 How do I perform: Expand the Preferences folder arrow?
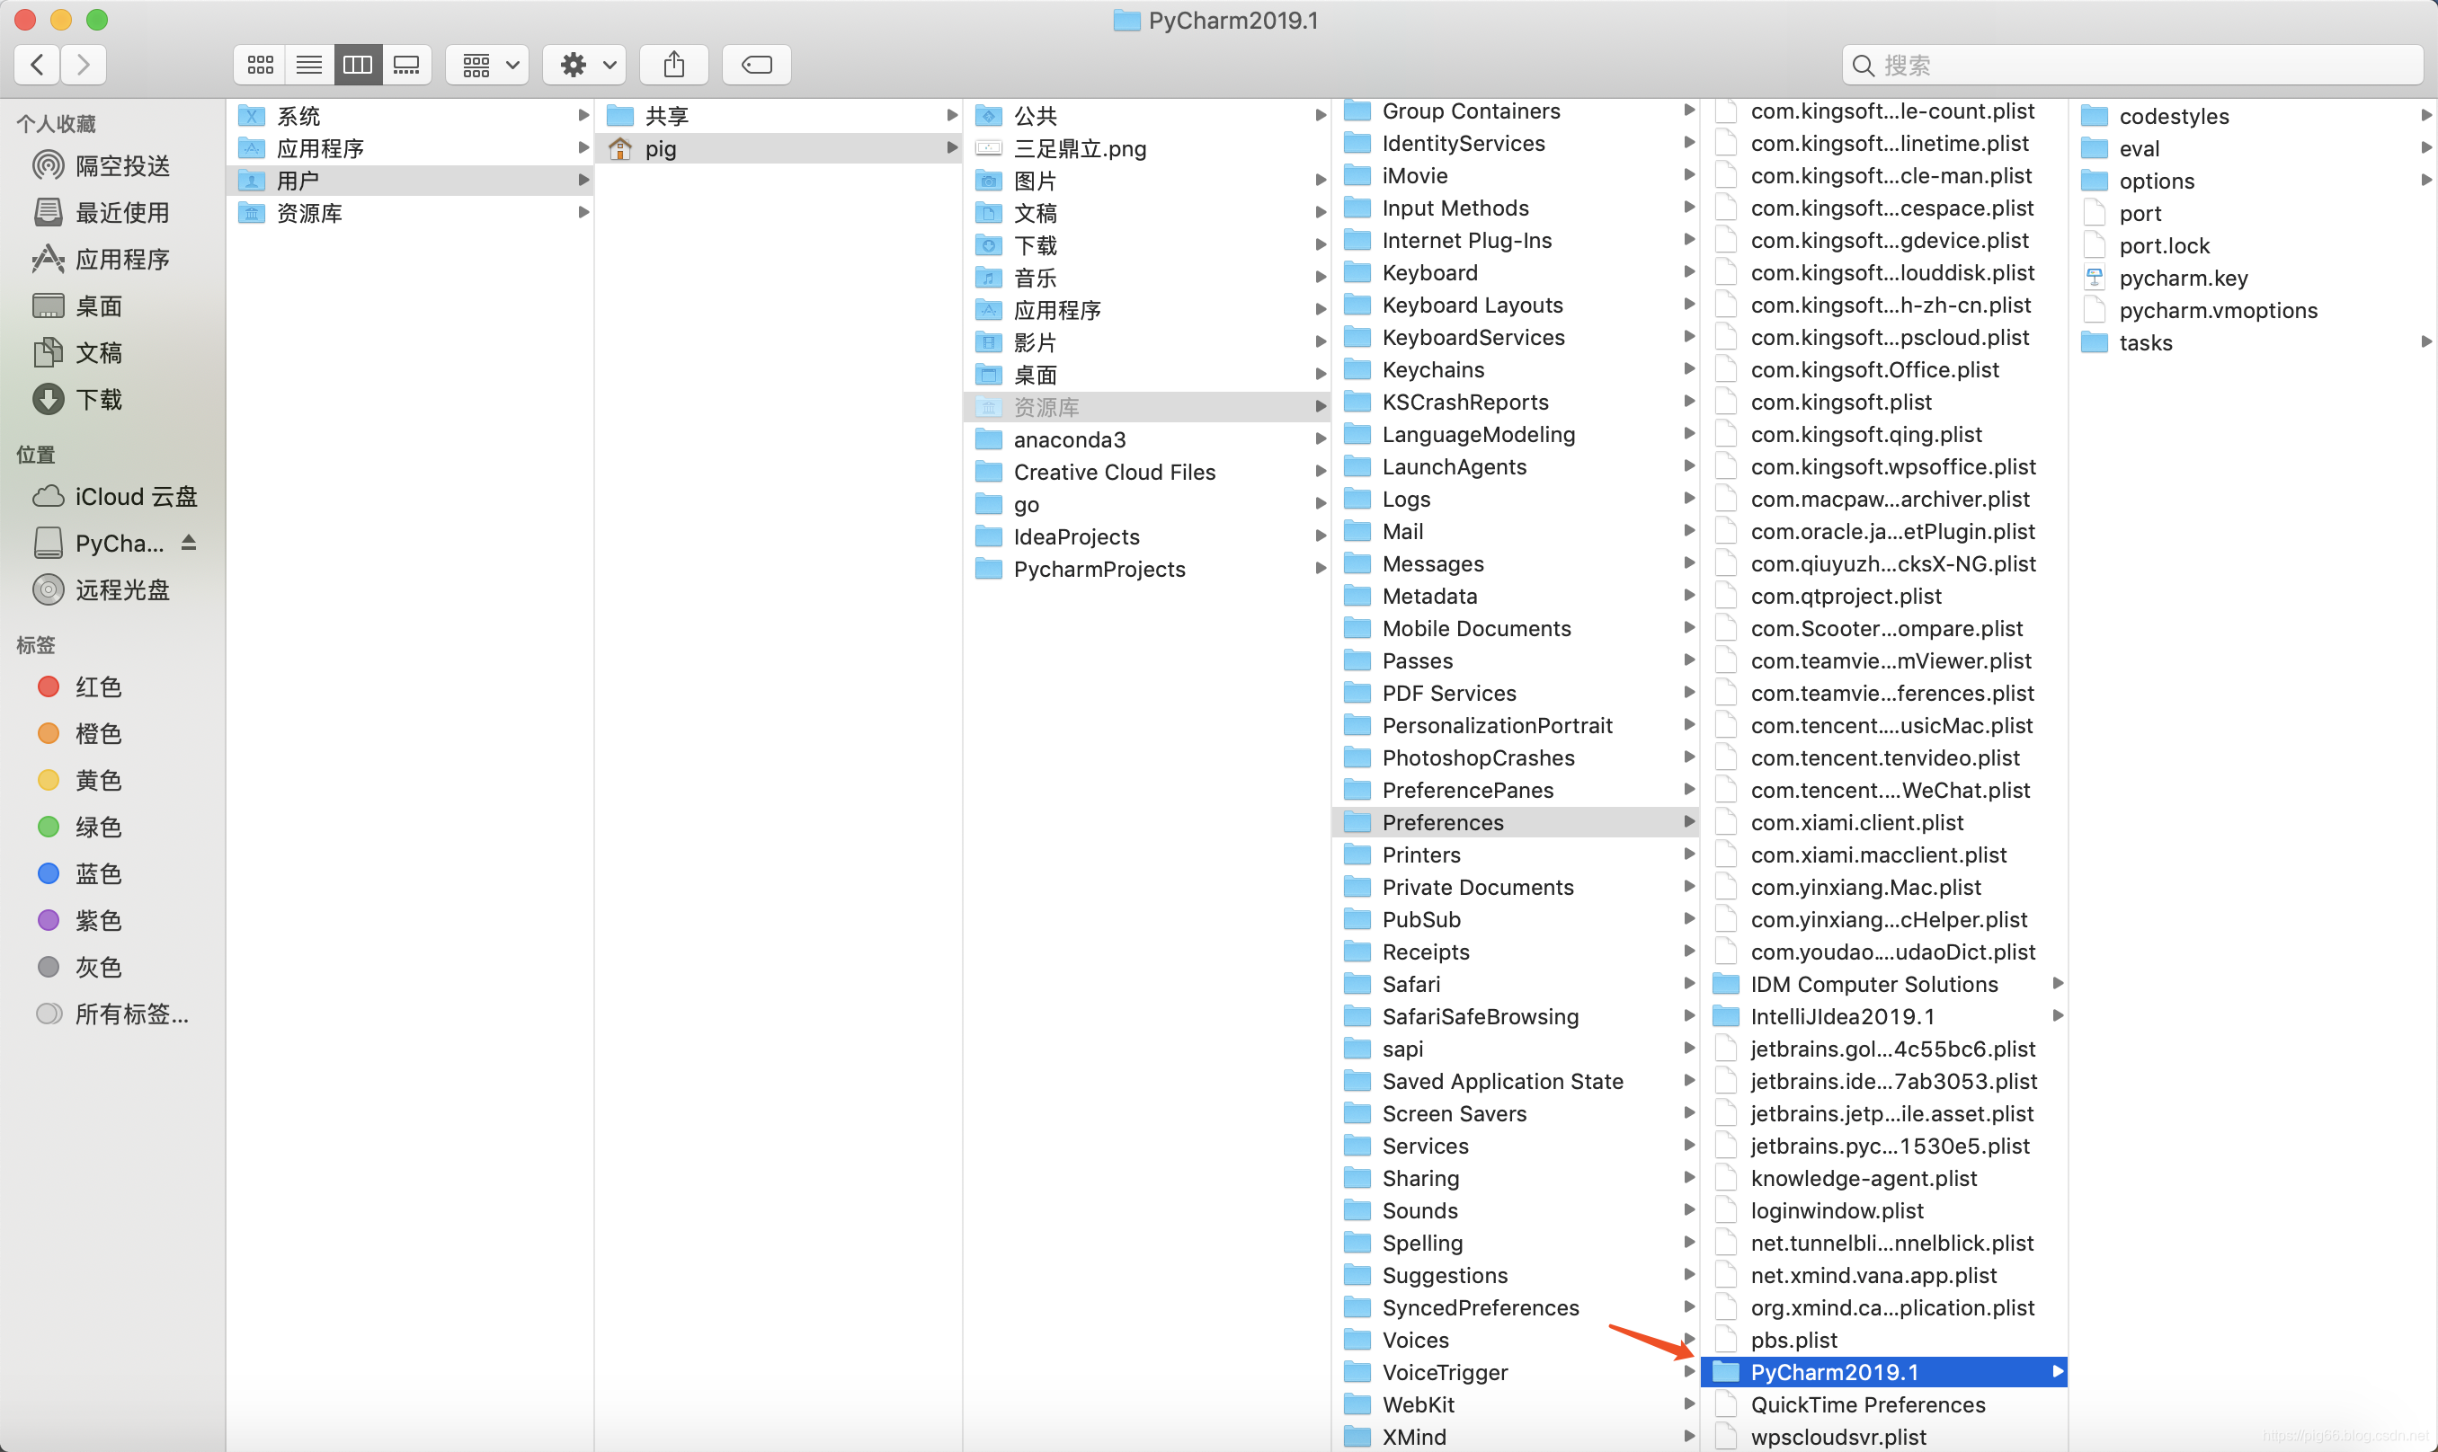click(1687, 821)
